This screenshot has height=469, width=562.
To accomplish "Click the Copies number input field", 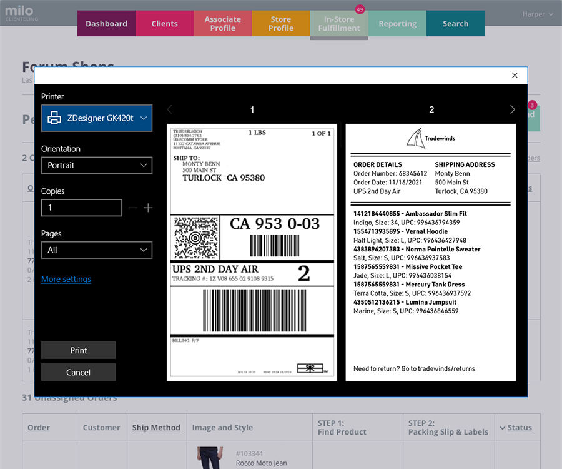I will click(82, 208).
